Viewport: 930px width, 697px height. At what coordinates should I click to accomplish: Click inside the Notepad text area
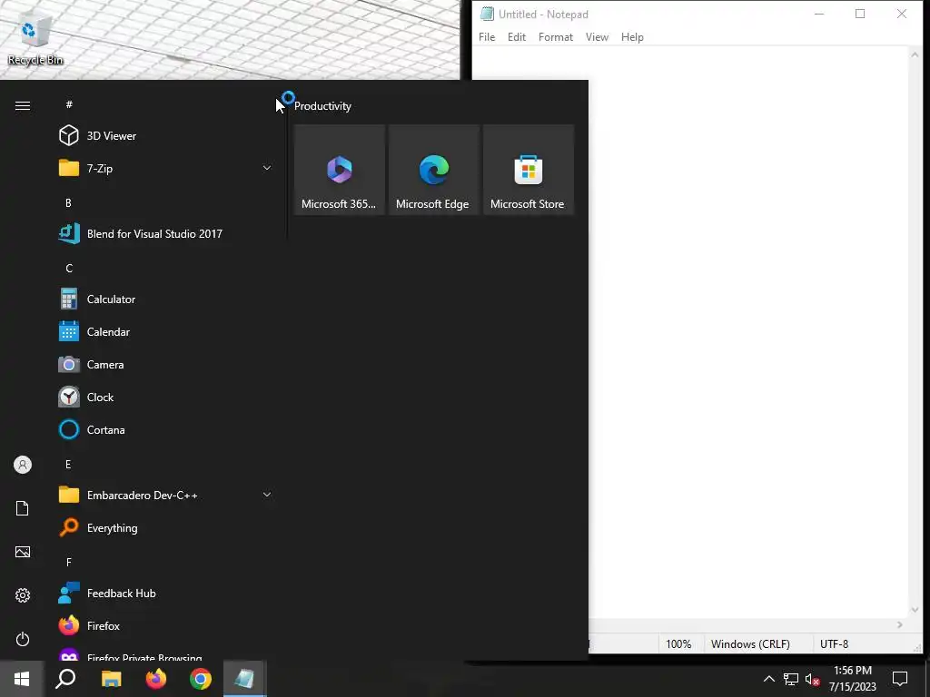(747, 332)
